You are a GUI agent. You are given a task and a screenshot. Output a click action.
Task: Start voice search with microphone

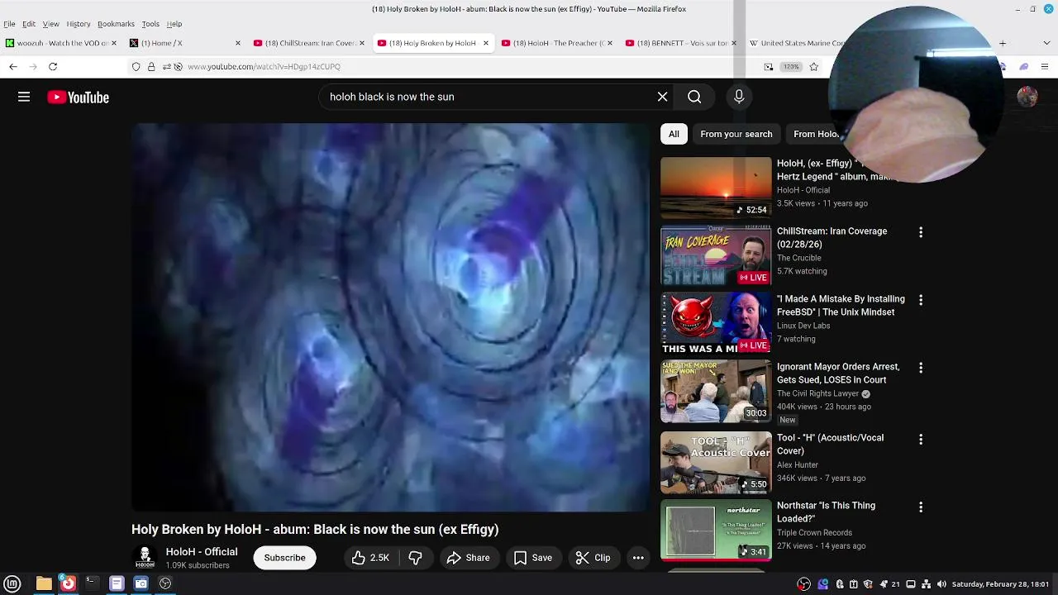[739, 97]
